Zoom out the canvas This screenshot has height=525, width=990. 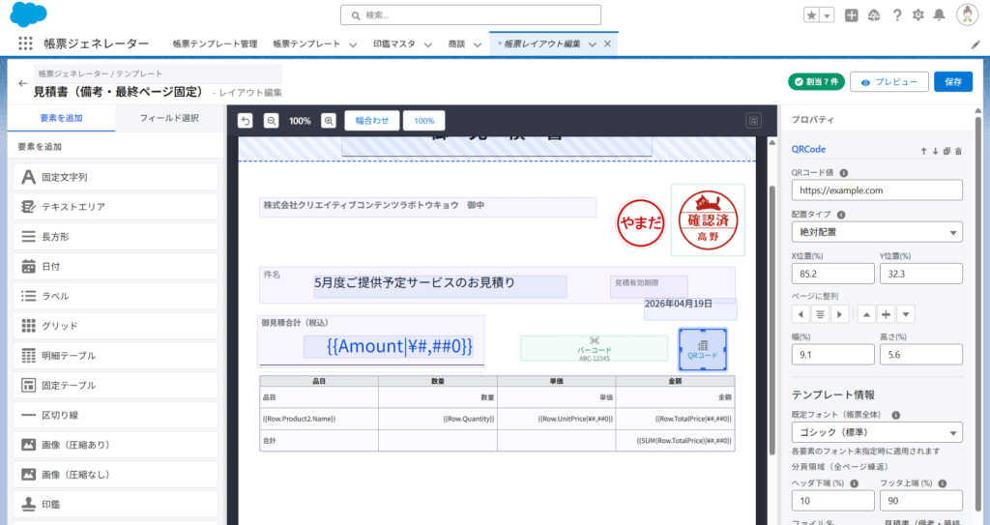271,121
